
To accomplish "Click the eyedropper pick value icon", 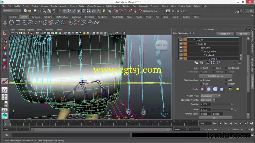I will (236, 110).
